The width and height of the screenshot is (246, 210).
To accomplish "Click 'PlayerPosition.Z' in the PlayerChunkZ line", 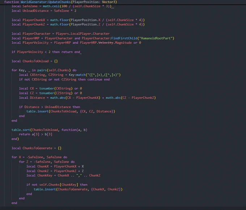I will tap(85, 24).
